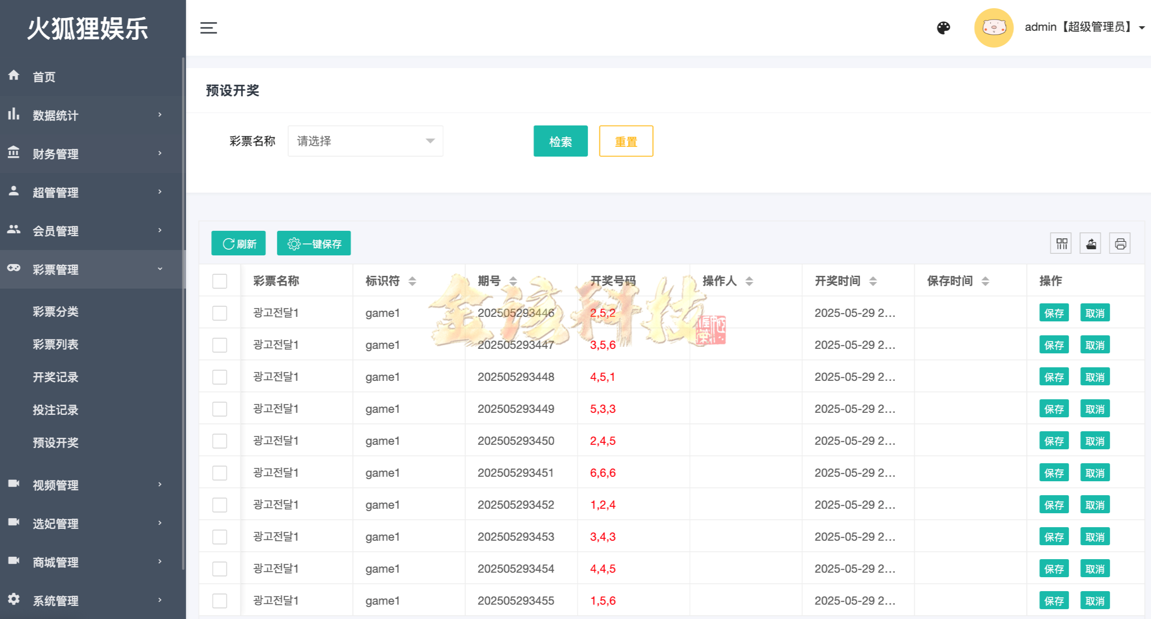Sort by 标识符 column arrows

412,281
